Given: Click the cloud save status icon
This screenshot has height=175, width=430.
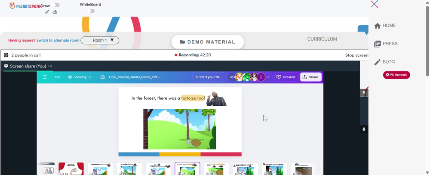Looking at the screenshot, I should pyautogui.click(x=103, y=77).
